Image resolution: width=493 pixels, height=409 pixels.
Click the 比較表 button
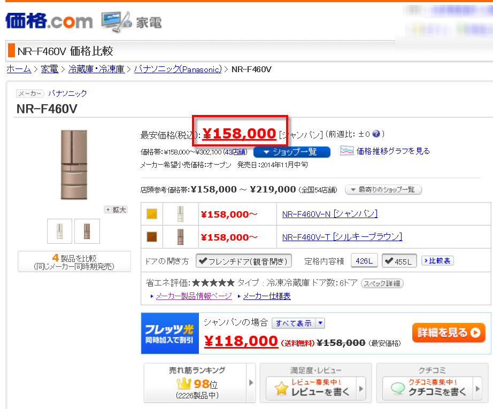pos(437,260)
